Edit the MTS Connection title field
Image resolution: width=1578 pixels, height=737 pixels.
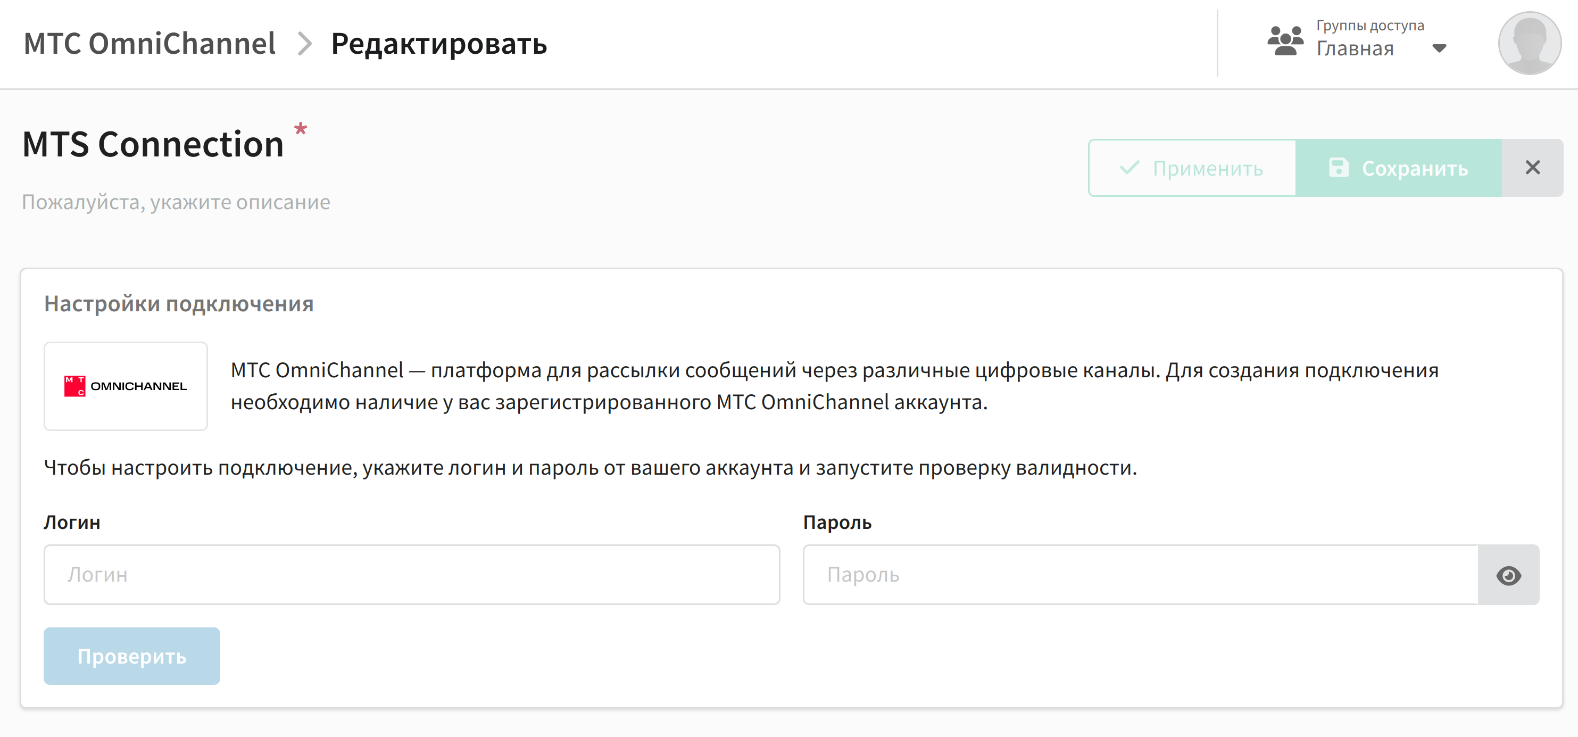153,145
